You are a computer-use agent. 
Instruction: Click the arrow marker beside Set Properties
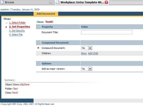(x=6, y=27)
